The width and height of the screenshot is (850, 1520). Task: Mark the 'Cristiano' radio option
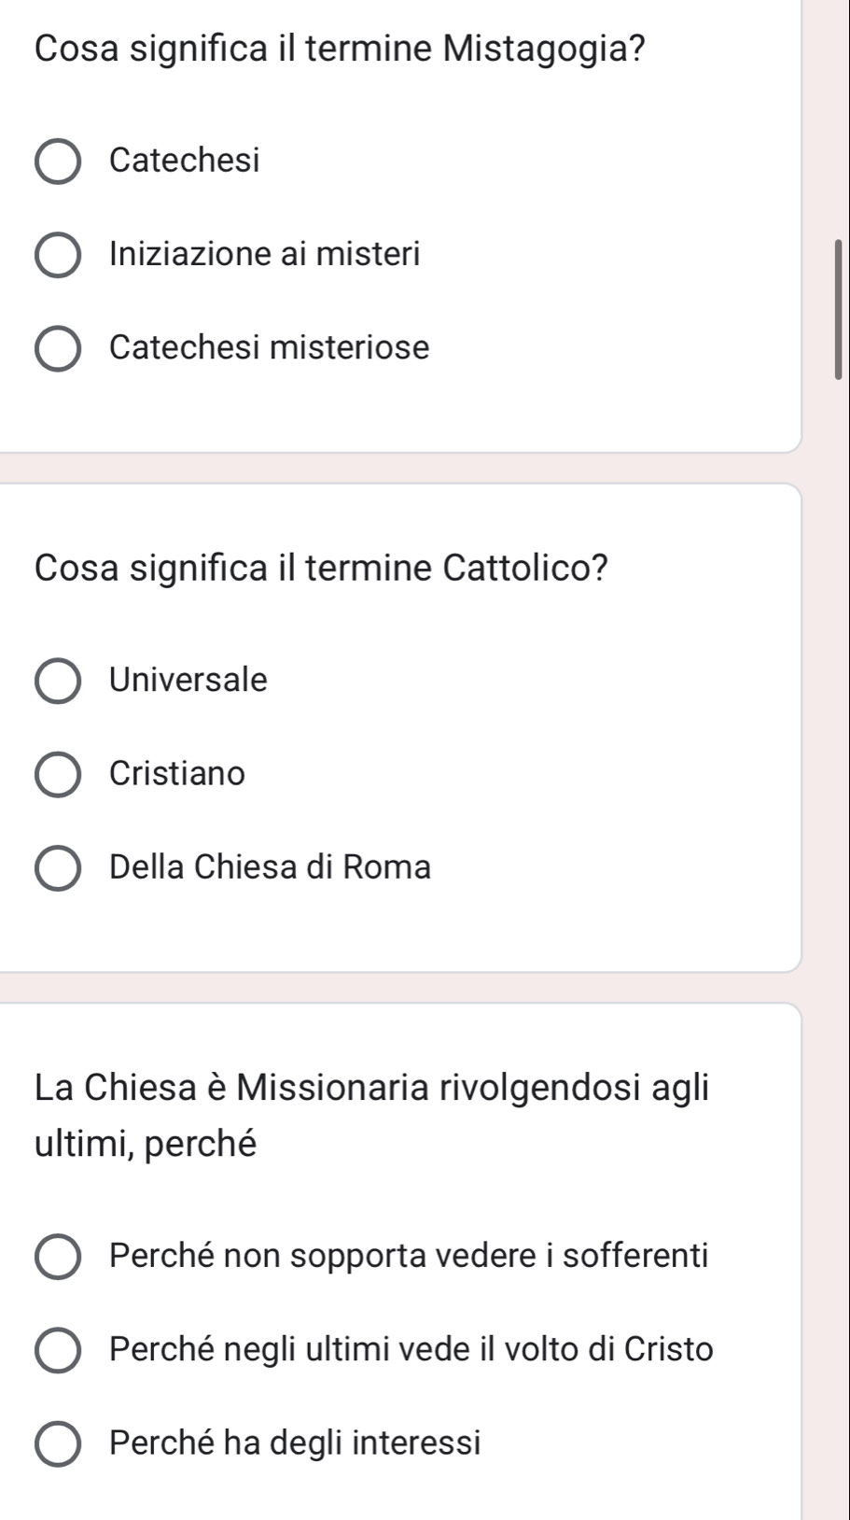click(58, 774)
